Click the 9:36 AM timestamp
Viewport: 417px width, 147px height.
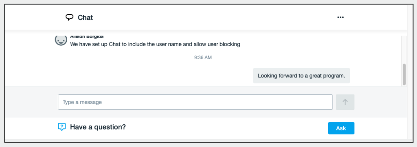tap(203, 58)
